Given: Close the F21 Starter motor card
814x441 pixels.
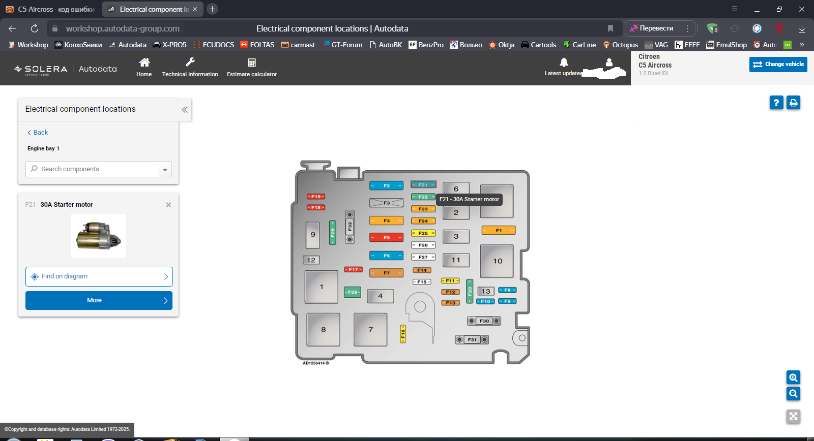Looking at the screenshot, I should pos(168,205).
